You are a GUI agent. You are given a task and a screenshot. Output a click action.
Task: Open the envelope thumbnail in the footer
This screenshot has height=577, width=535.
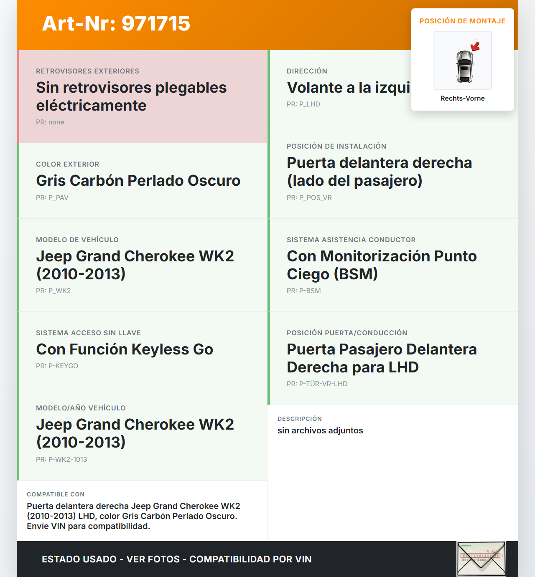(481, 559)
